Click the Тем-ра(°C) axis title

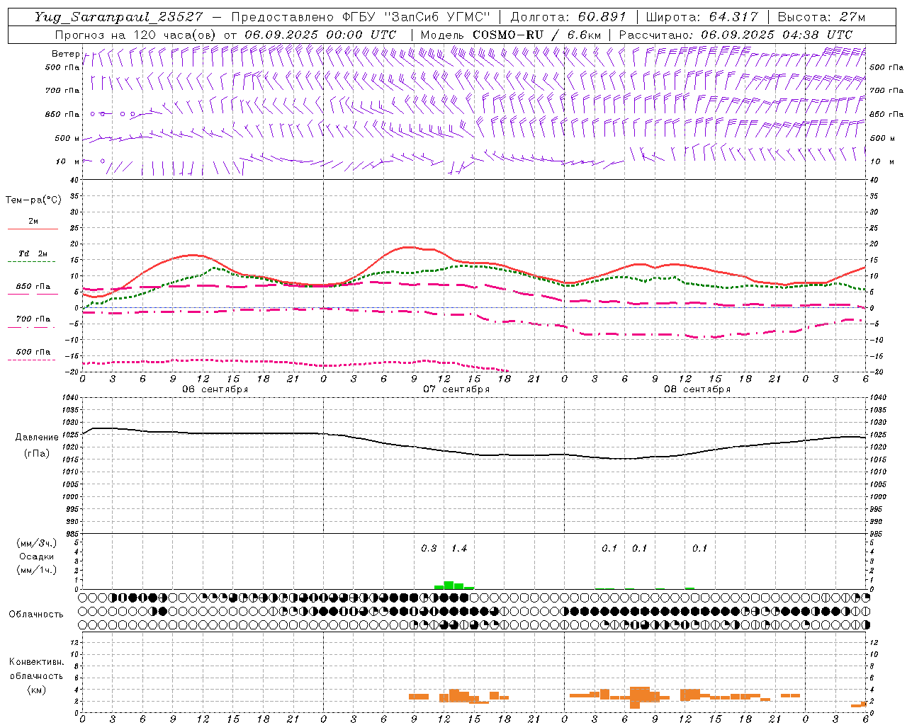[x=33, y=200]
